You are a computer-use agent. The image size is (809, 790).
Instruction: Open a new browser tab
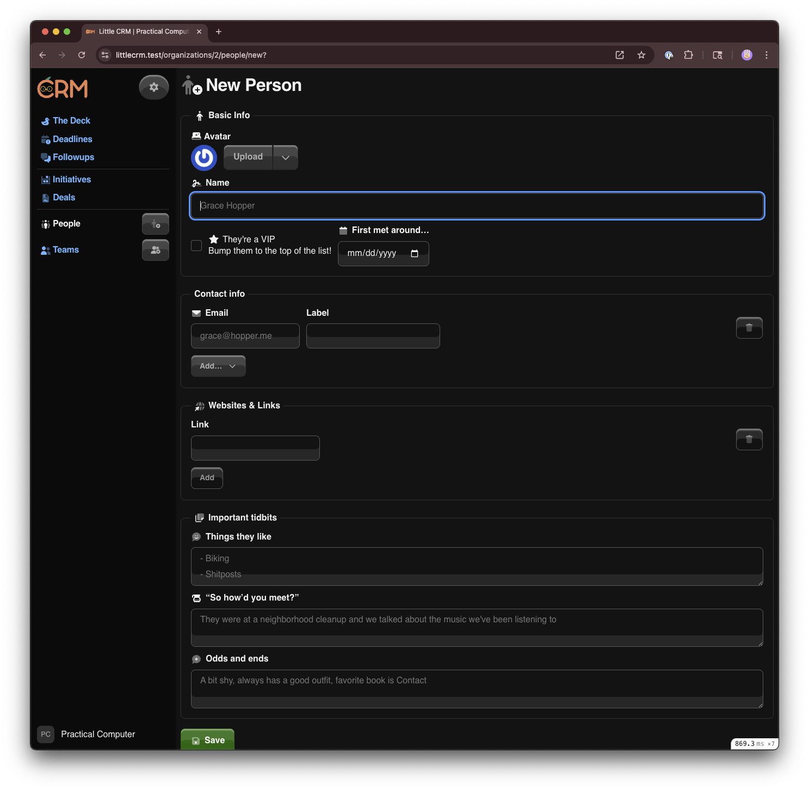click(219, 31)
